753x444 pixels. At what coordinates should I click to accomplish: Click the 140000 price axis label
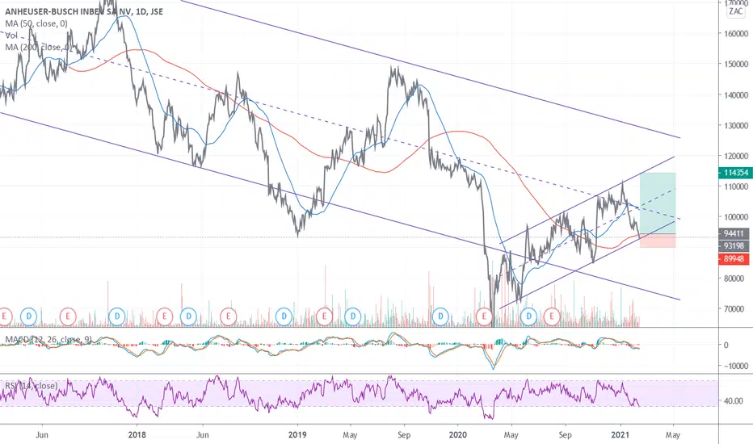coord(736,95)
